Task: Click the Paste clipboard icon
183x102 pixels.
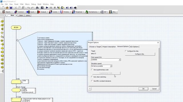Action: coord(23,8)
